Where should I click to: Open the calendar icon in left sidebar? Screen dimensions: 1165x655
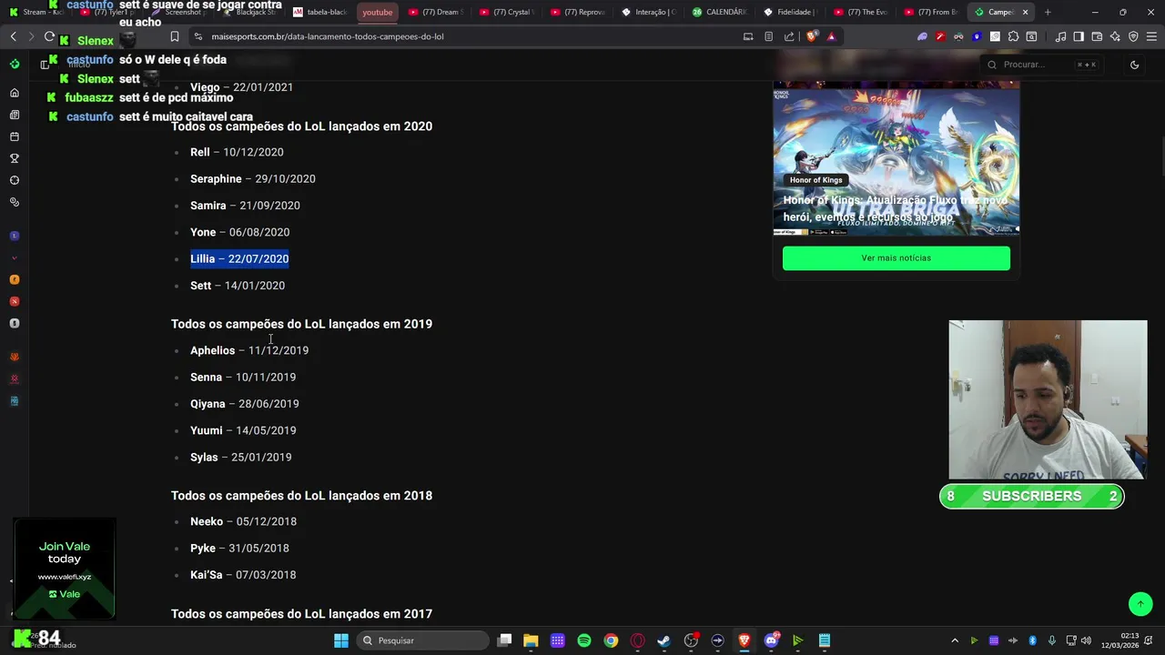click(15, 136)
